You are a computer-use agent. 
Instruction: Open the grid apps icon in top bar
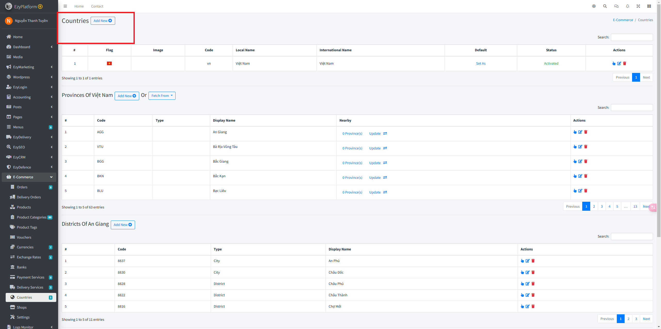649,6
